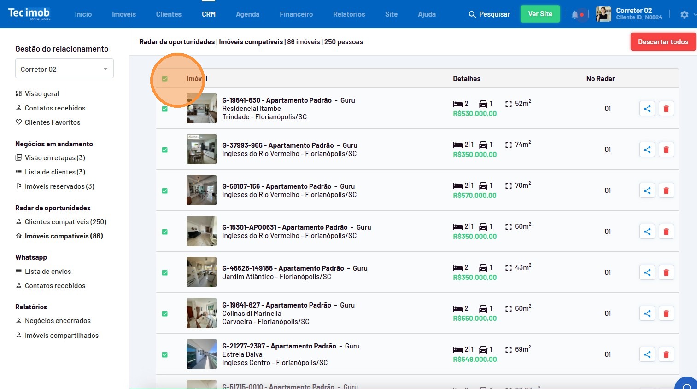Open Visão em etapas (3) sidebar link
Viewport: 697px width, 389px height.
click(x=55, y=158)
